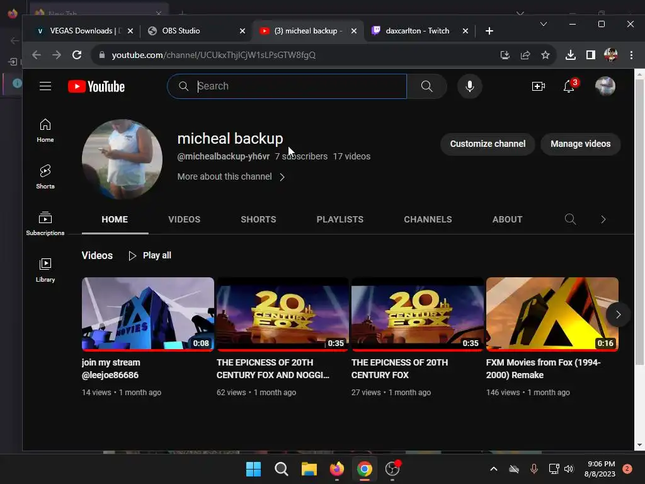645x484 pixels.
Task: Close the OBS Studio tab
Action: point(243,31)
